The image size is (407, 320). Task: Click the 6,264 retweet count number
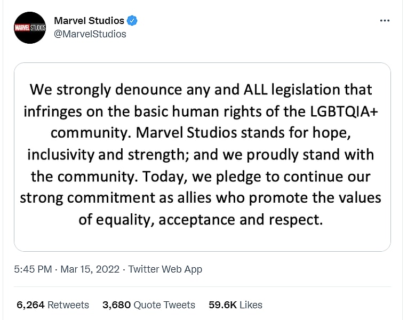pyautogui.click(x=30, y=305)
